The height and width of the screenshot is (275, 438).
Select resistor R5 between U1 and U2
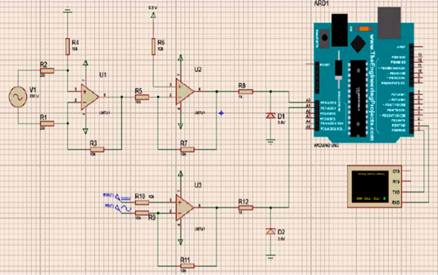(142, 97)
